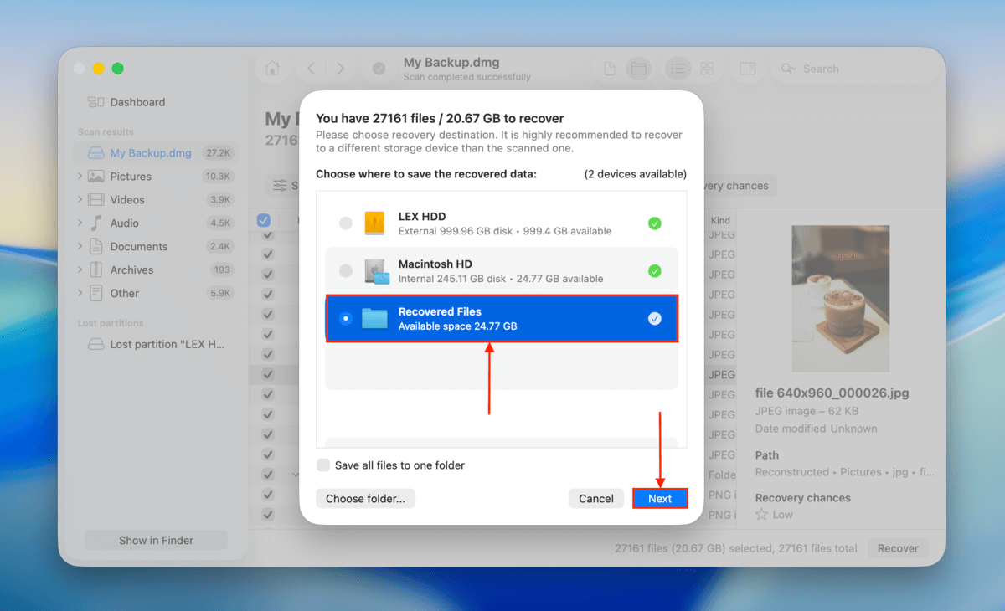This screenshot has width=1005, height=611.
Task: Click "(2 devices available)" text in dialog
Action: pos(635,174)
